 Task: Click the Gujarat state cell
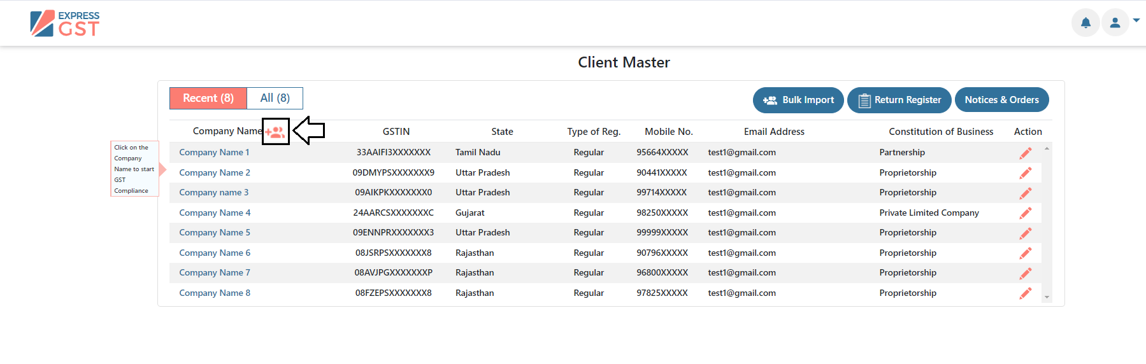[470, 213]
